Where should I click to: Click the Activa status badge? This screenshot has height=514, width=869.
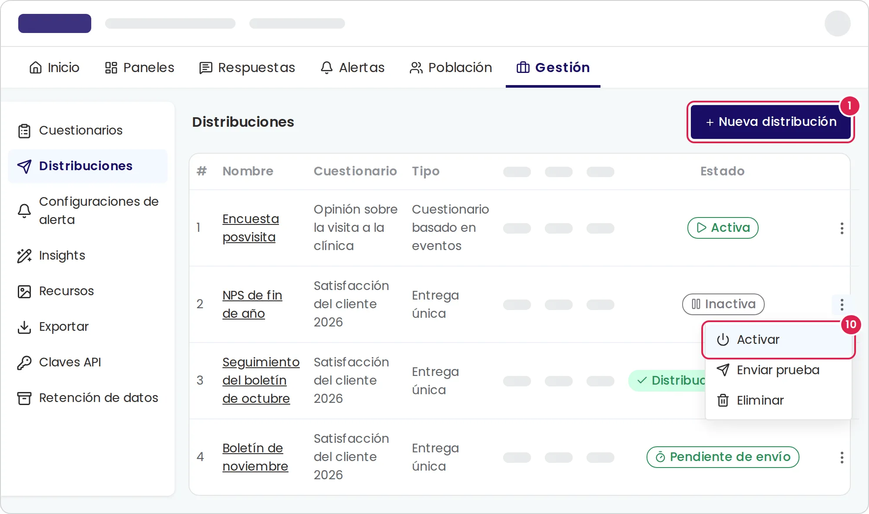tap(723, 228)
